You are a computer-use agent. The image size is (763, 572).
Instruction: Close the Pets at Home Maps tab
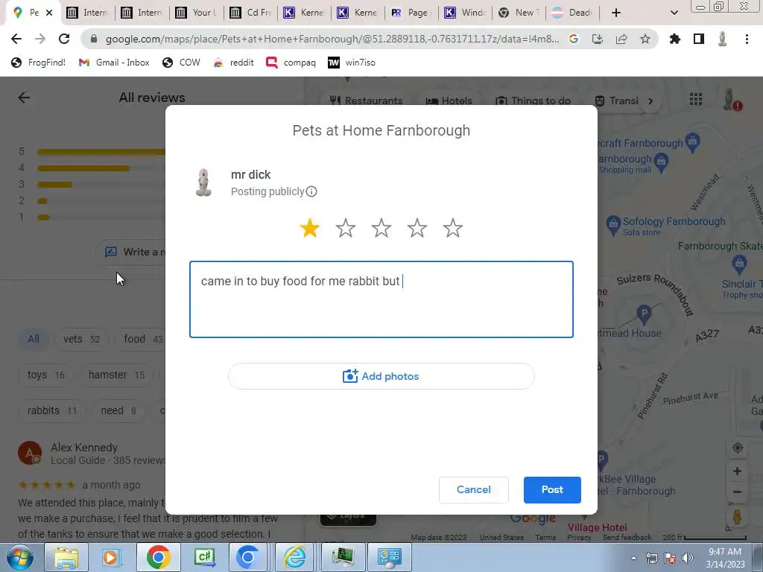click(49, 13)
